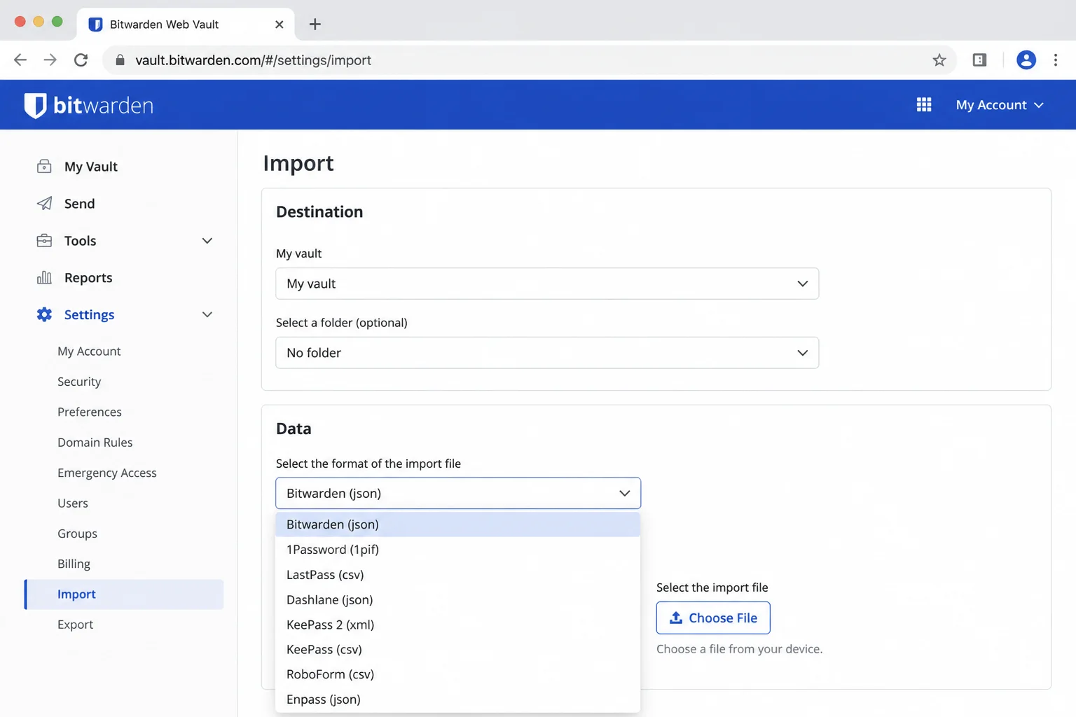The width and height of the screenshot is (1076, 717).
Task: Select Enpass (json) format
Action: pos(458,699)
